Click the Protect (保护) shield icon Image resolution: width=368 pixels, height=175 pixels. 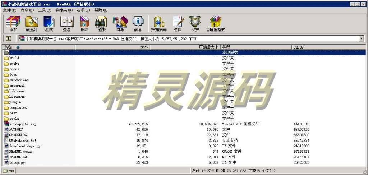pos(195,24)
